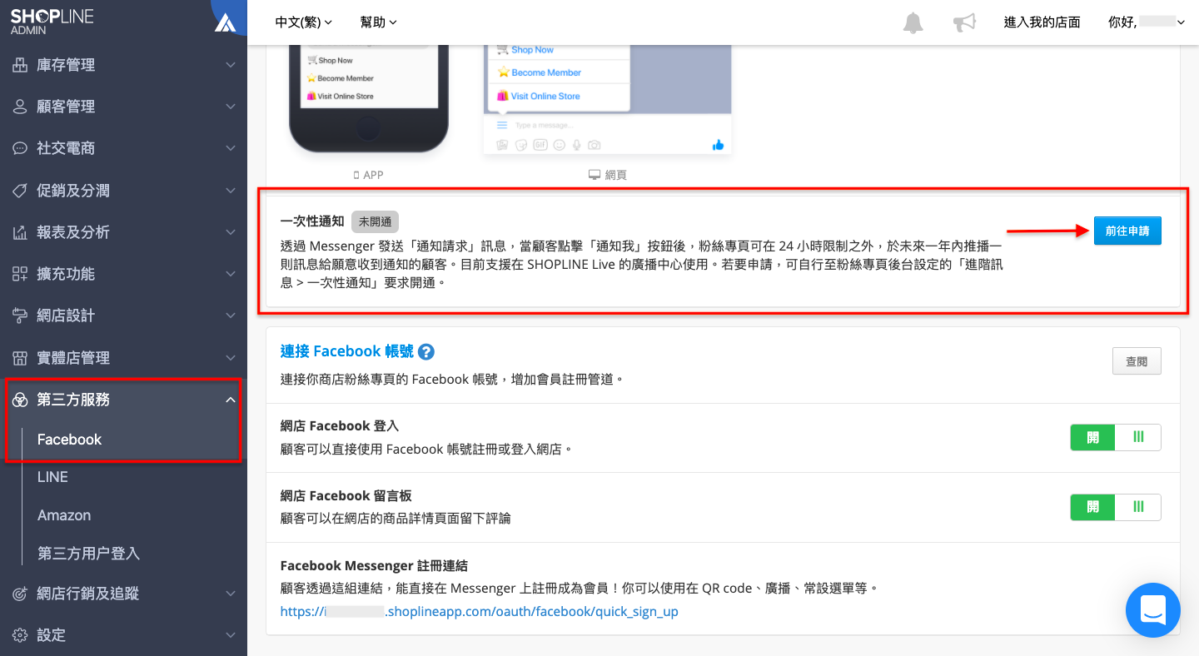1199x656 pixels.
Task: Click the SHOPLINE Admin logo
Action: pyautogui.click(x=52, y=22)
